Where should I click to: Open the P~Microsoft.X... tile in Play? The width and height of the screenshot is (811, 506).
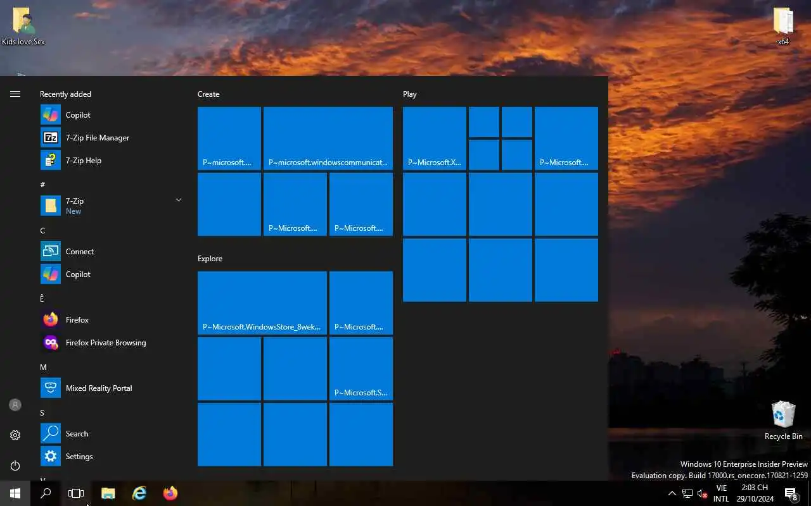(435, 139)
